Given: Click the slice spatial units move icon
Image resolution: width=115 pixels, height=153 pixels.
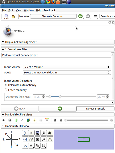Looking at the screenshot, I should tap(47, 120).
